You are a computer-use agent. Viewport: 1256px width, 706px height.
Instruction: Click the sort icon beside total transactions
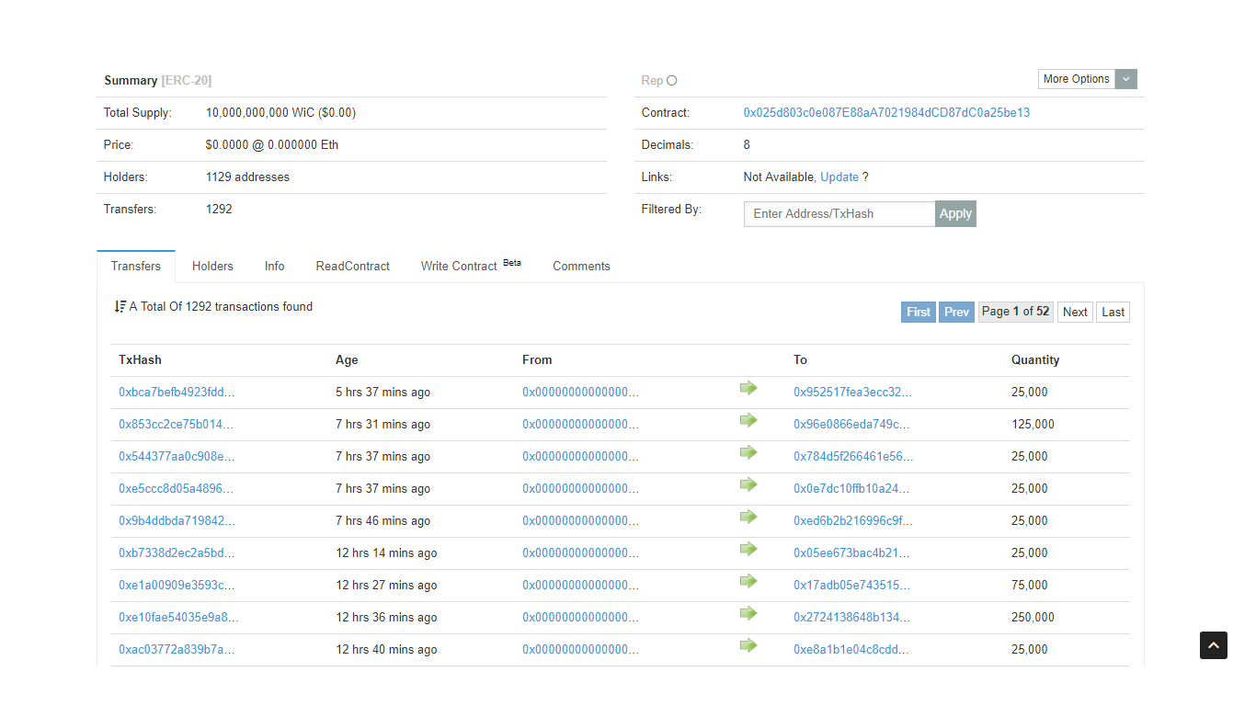point(120,306)
